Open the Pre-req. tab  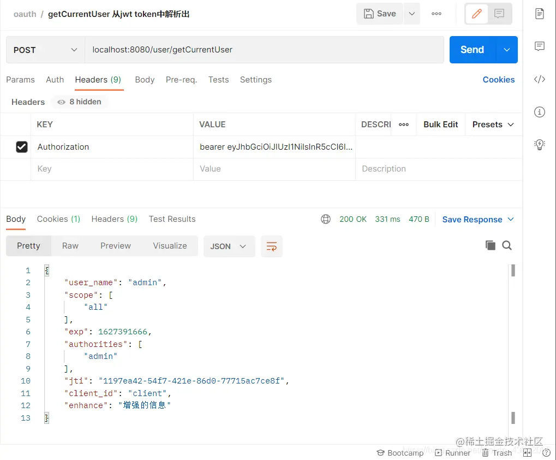coord(181,80)
